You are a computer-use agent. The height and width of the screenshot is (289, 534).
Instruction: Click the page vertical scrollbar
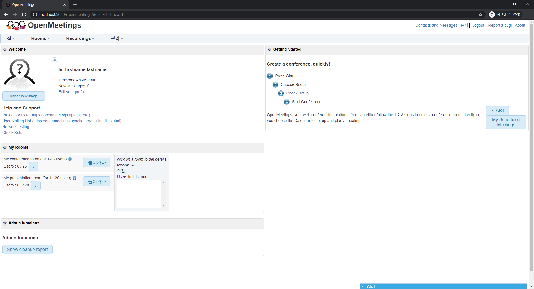(x=531, y=147)
